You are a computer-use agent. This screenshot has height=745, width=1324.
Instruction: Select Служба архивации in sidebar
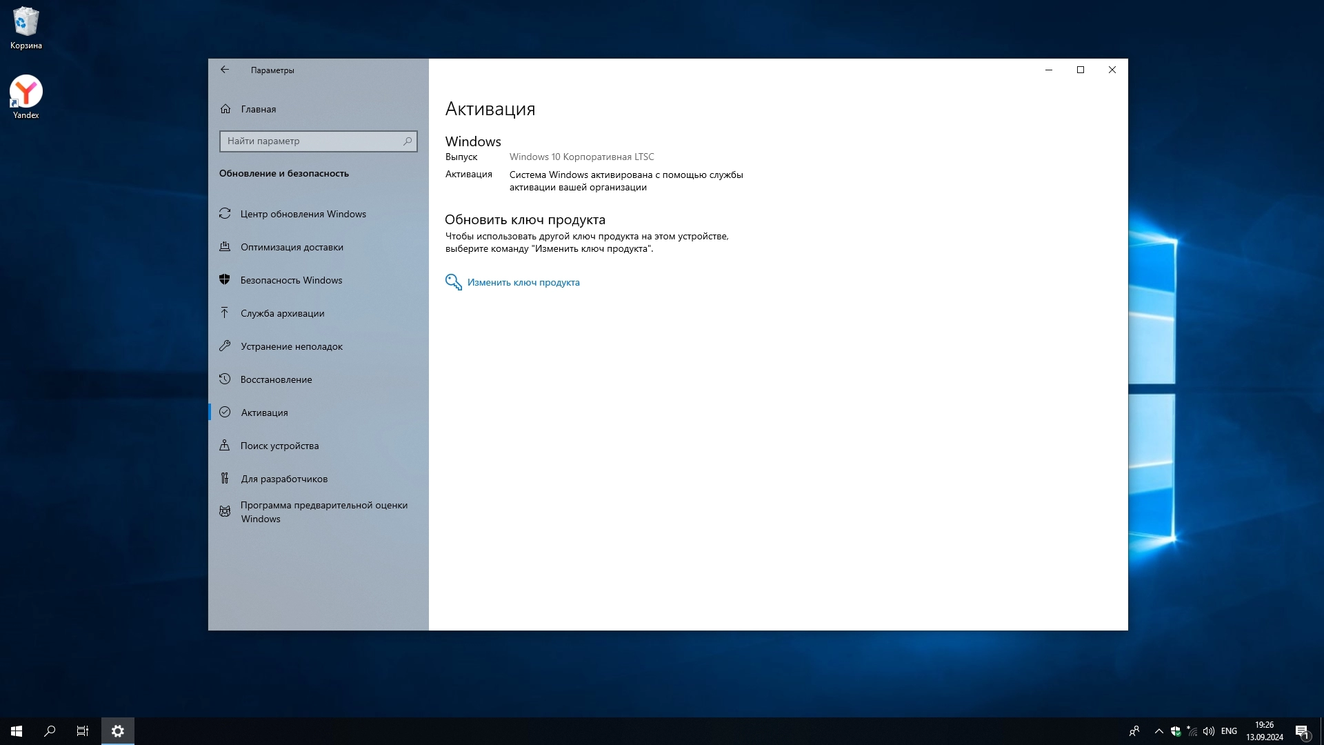click(x=282, y=313)
